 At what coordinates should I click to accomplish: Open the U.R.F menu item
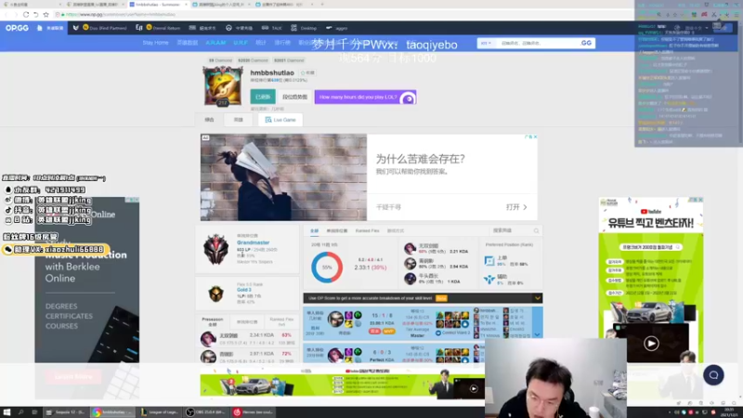[x=241, y=43]
